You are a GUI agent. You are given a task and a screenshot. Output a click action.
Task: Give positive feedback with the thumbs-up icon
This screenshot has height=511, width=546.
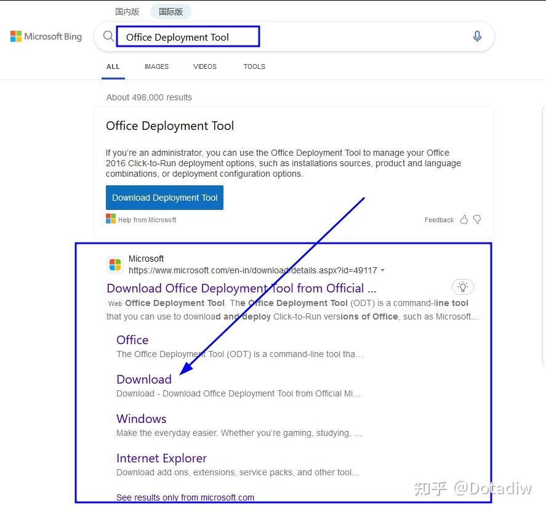463,219
